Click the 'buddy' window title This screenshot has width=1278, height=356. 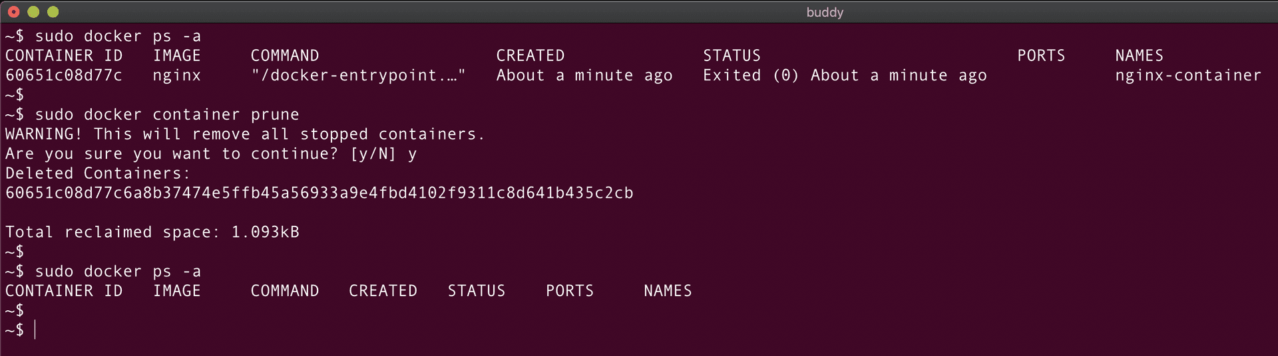[x=824, y=12]
